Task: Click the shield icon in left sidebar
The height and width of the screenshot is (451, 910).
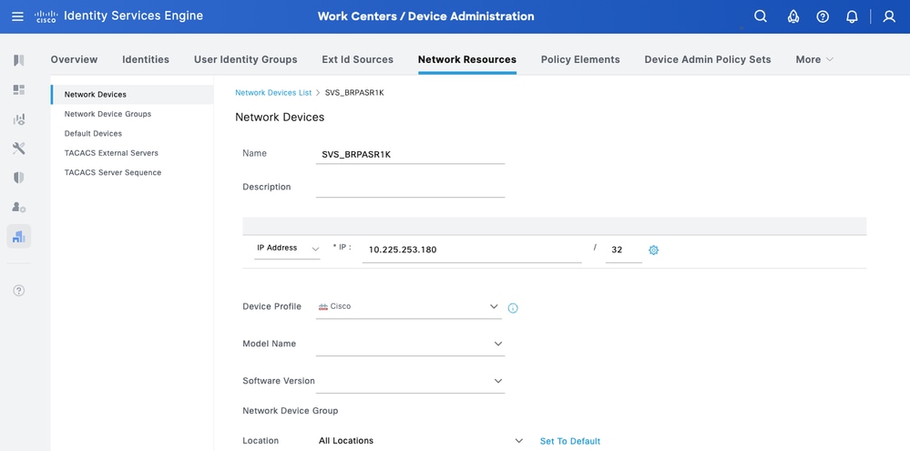Action: tap(19, 178)
